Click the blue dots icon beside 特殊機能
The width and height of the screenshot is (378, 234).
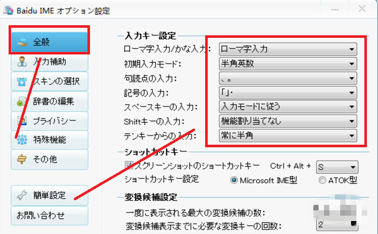coord(22,140)
